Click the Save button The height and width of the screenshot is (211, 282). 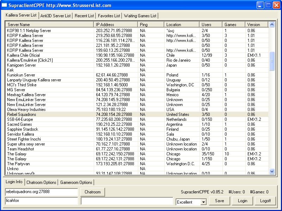pyautogui.click(x=219, y=201)
